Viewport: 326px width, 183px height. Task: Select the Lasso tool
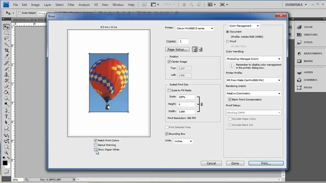click(x=7, y=39)
